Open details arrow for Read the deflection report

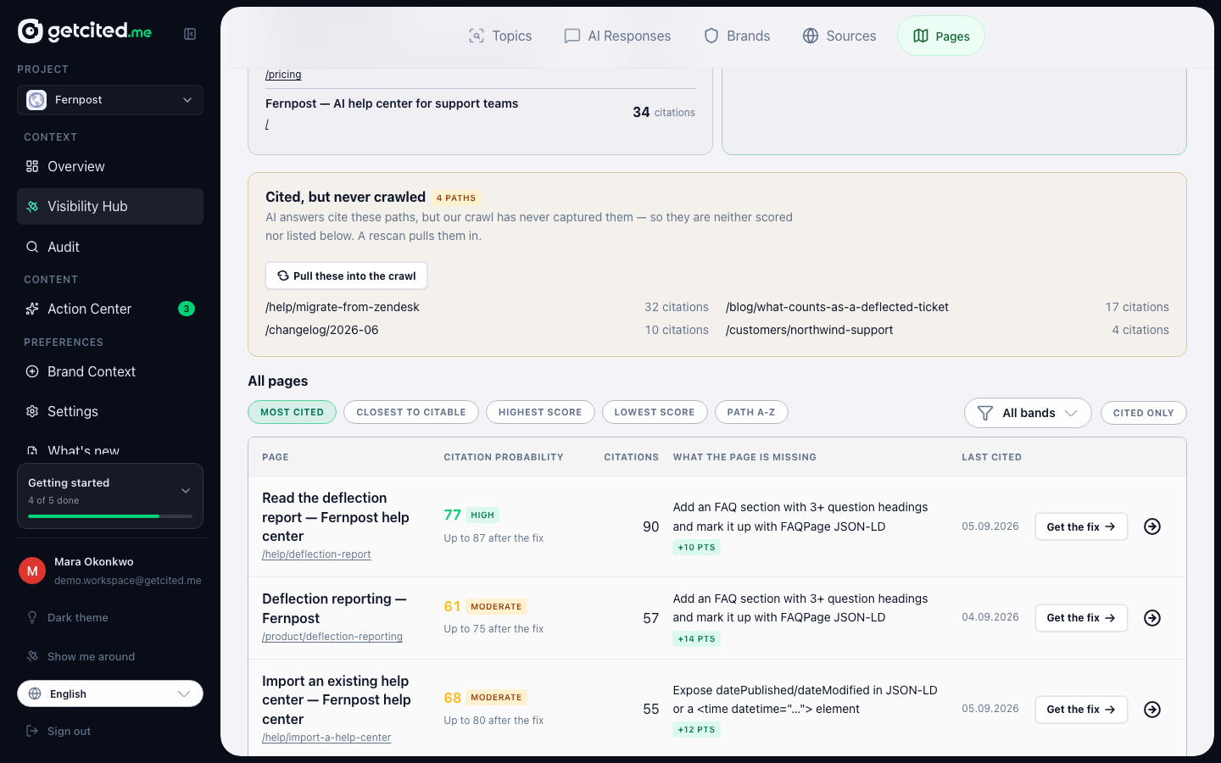pyautogui.click(x=1152, y=526)
